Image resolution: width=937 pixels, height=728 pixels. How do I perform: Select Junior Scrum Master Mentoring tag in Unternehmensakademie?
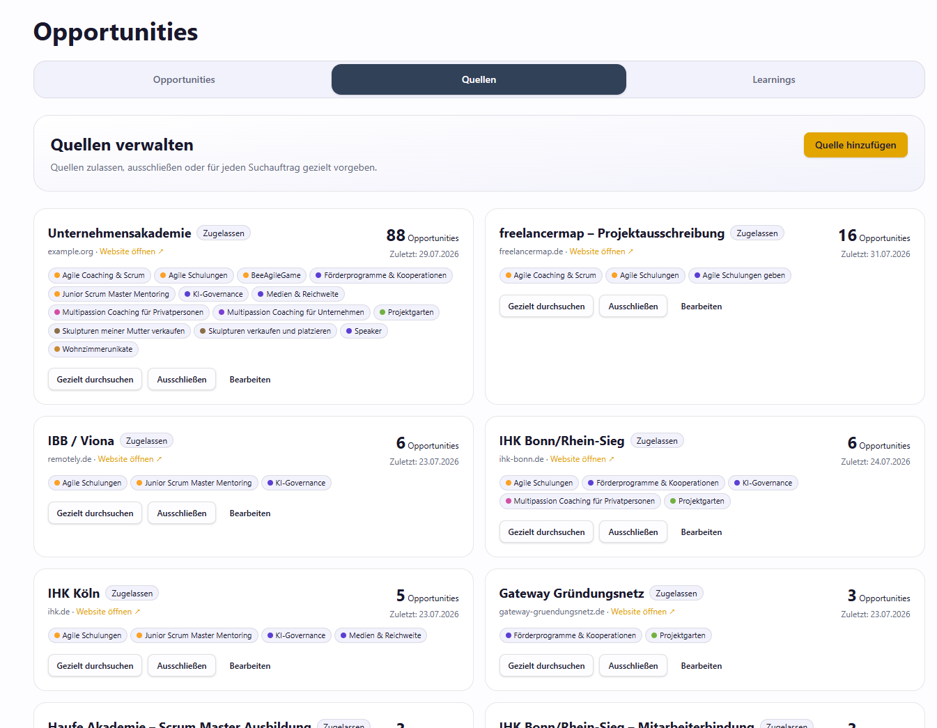111,294
